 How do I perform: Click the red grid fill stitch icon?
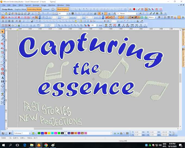pyautogui.click(x=19, y=17)
